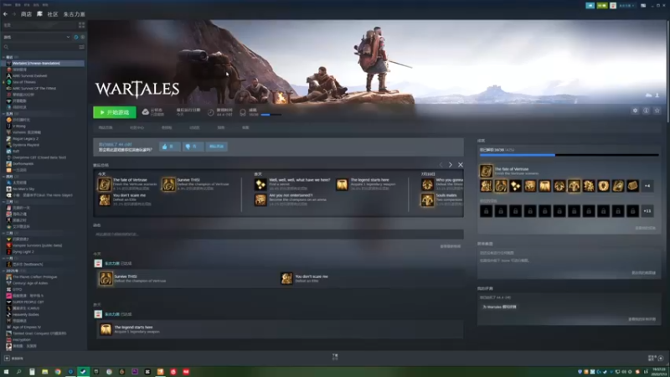
Task: Click the cloud status icon
Action: pos(145,112)
